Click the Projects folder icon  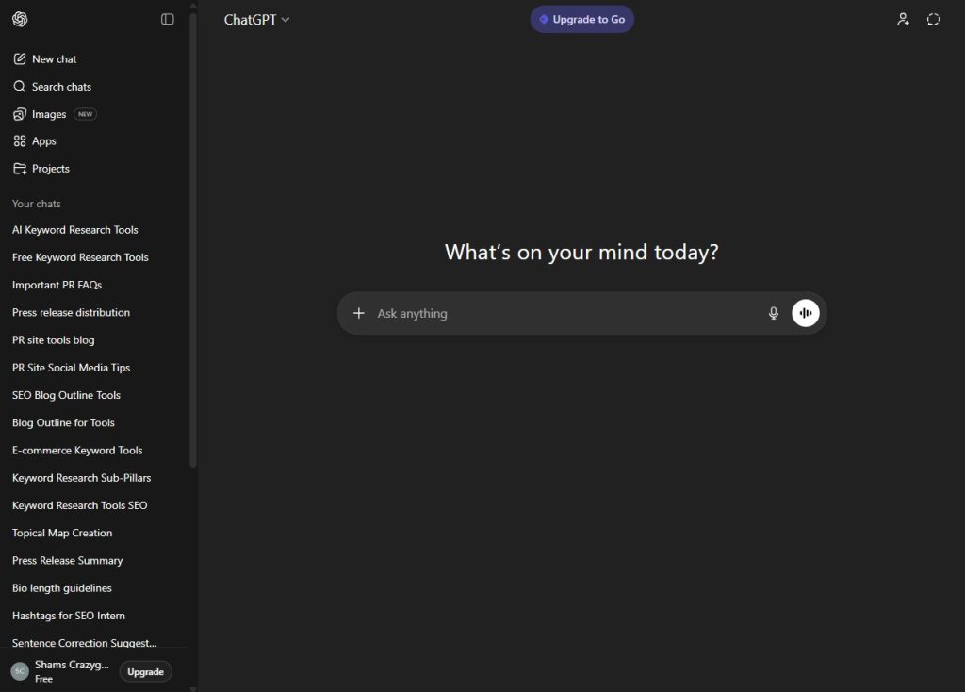(20, 169)
